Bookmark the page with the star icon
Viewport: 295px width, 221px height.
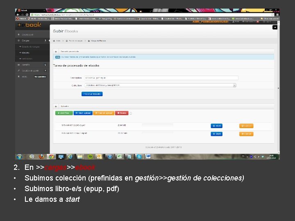pyautogui.click(x=272, y=15)
